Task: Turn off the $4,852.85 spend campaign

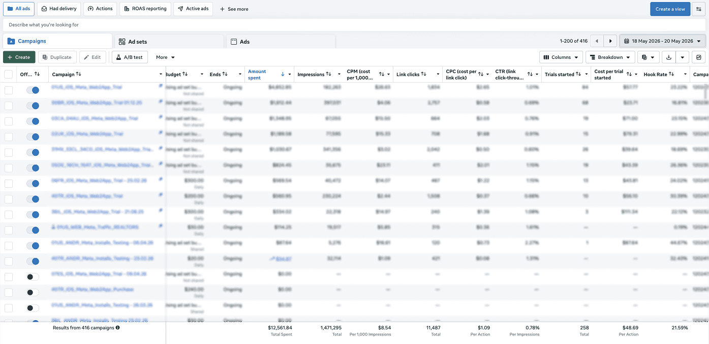Action: click(x=33, y=90)
